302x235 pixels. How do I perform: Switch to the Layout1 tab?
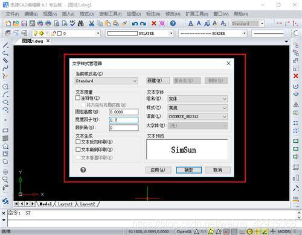65,204
